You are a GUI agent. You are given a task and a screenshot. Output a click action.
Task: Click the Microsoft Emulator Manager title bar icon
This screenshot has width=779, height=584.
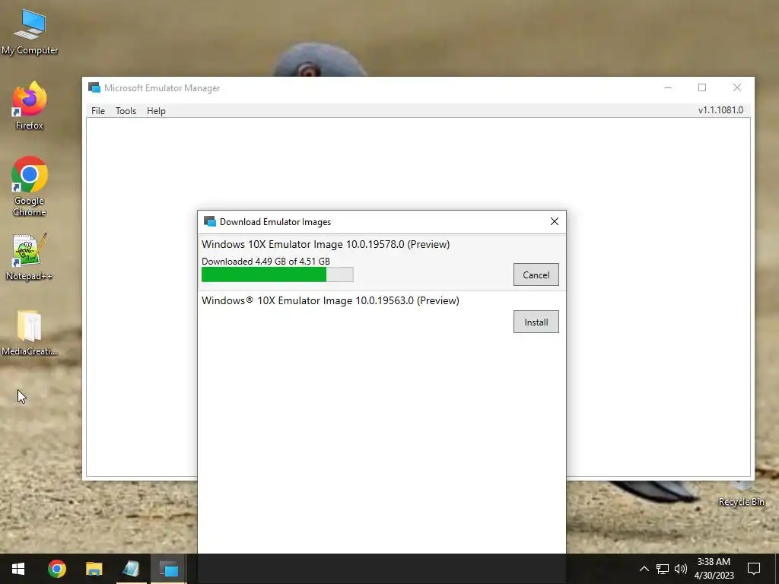[94, 88]
